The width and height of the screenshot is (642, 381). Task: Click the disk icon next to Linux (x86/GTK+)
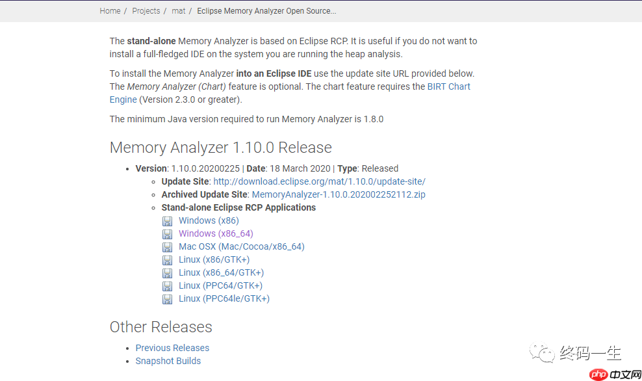[167, 260]
